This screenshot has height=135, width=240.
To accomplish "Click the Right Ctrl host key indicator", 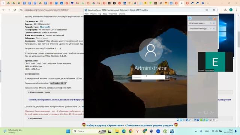I will point(211,120).
